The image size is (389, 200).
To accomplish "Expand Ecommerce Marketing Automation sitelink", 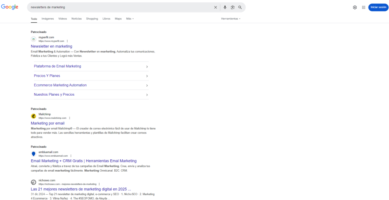I will 147,85.
